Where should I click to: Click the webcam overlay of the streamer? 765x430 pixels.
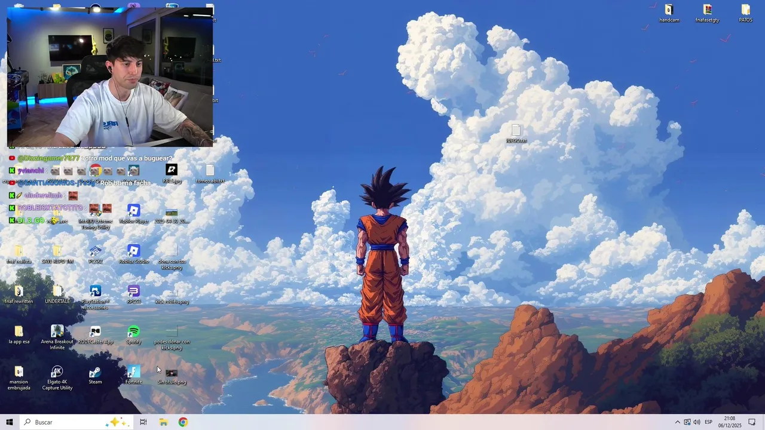click(110, 76)
